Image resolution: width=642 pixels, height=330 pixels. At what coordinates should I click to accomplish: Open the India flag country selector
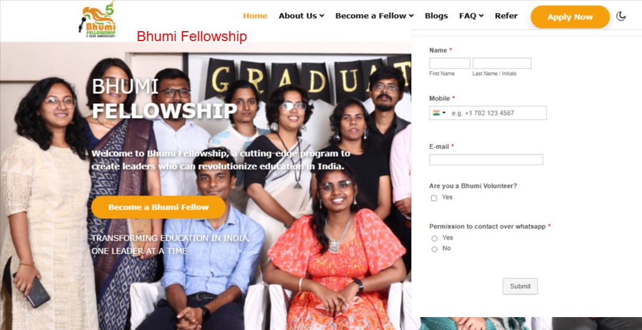(439, 113)
